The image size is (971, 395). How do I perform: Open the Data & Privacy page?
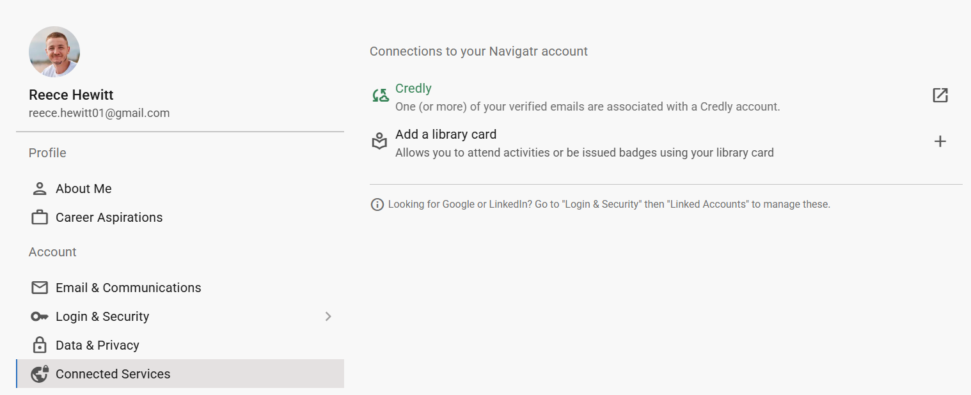coord(97,345)
